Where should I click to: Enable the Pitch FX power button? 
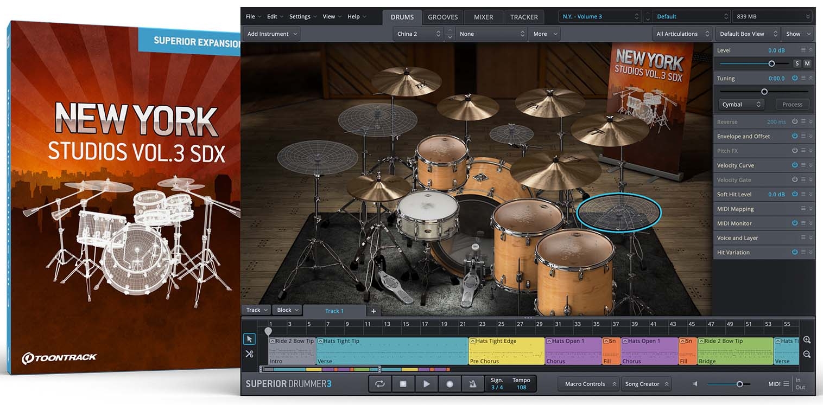[795, 151]
